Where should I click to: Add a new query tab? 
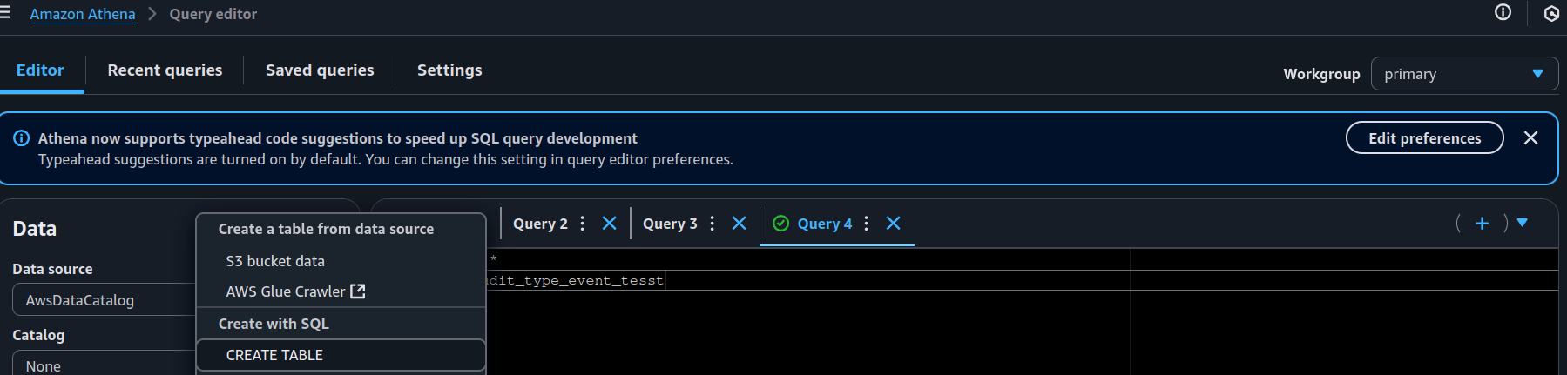(1482, 224)
